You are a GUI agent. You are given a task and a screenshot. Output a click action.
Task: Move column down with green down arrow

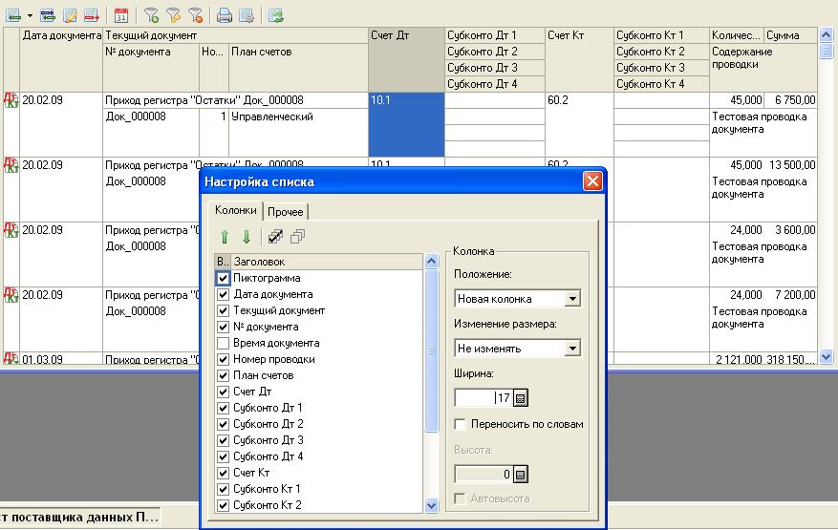[x=246, y=237]
